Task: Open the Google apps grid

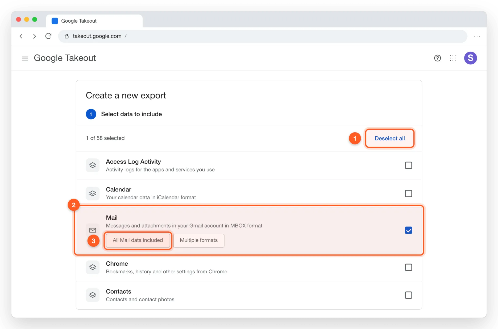Action: [x=453, y=58]
